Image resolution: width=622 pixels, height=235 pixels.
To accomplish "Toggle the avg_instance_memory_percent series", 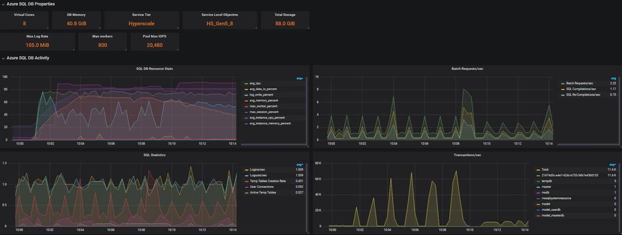I will 270,123.
